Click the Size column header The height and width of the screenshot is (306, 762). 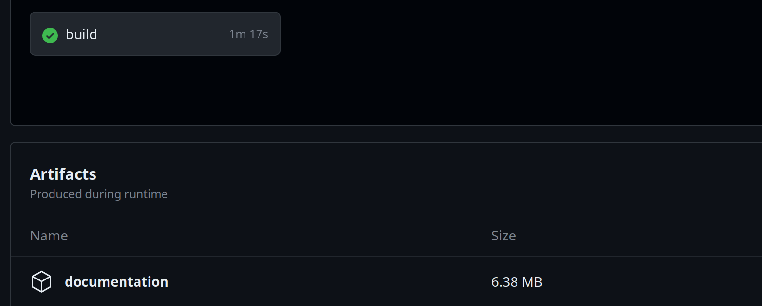point(503,236)
